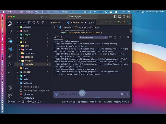
Task: Lock output panel scrolling
Action: point(115,37)
